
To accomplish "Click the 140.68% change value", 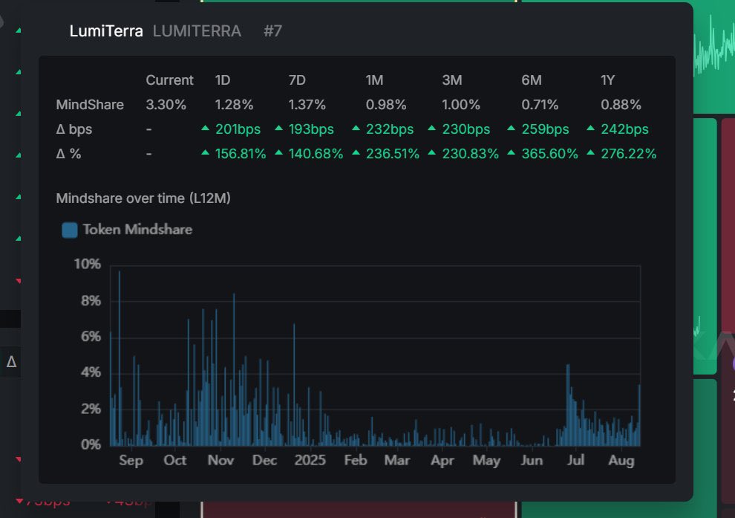I will 316,153.
